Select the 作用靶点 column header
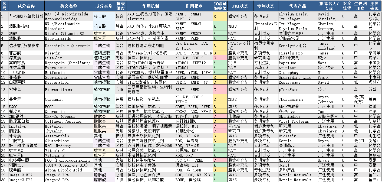Screen dimensions: 382x182 [194, 6]
